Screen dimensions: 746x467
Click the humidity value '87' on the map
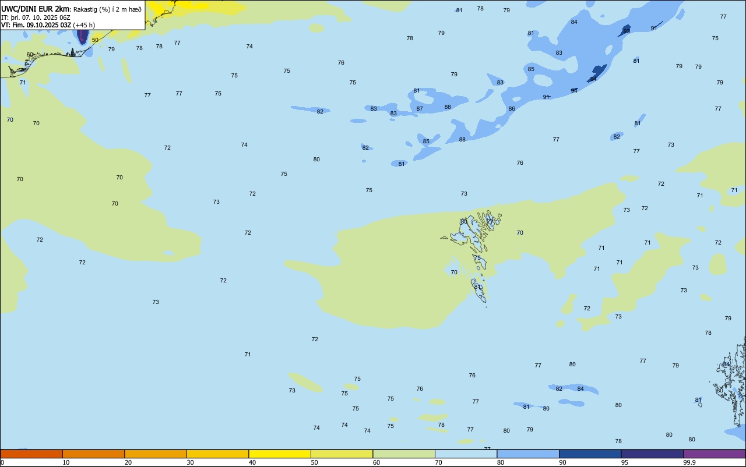[420, 109]
